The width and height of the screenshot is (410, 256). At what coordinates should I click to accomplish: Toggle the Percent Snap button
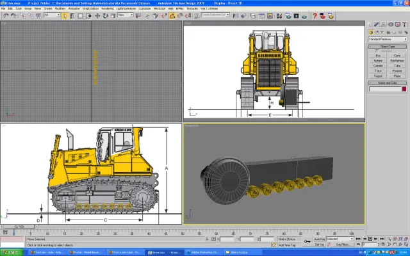180,16
